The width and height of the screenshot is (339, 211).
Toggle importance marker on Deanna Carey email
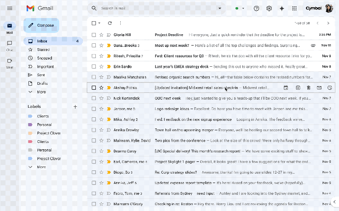pos(109,151)
